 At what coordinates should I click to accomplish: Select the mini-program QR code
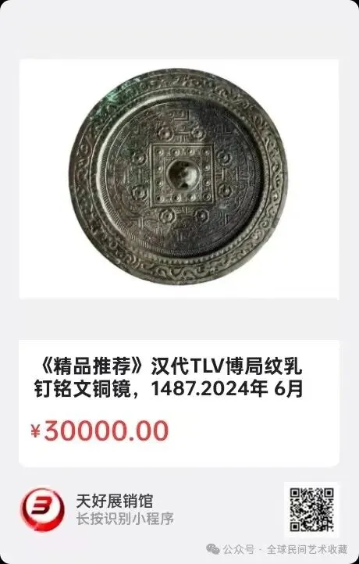pos(311,509)
